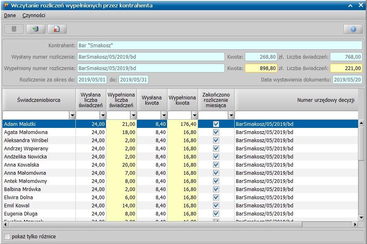
Task: Sort by the Wypełniona liczba świadczeń header
Action: click(121, 100)
